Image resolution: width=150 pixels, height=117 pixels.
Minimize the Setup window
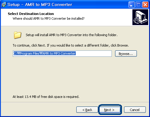(132, 4)
